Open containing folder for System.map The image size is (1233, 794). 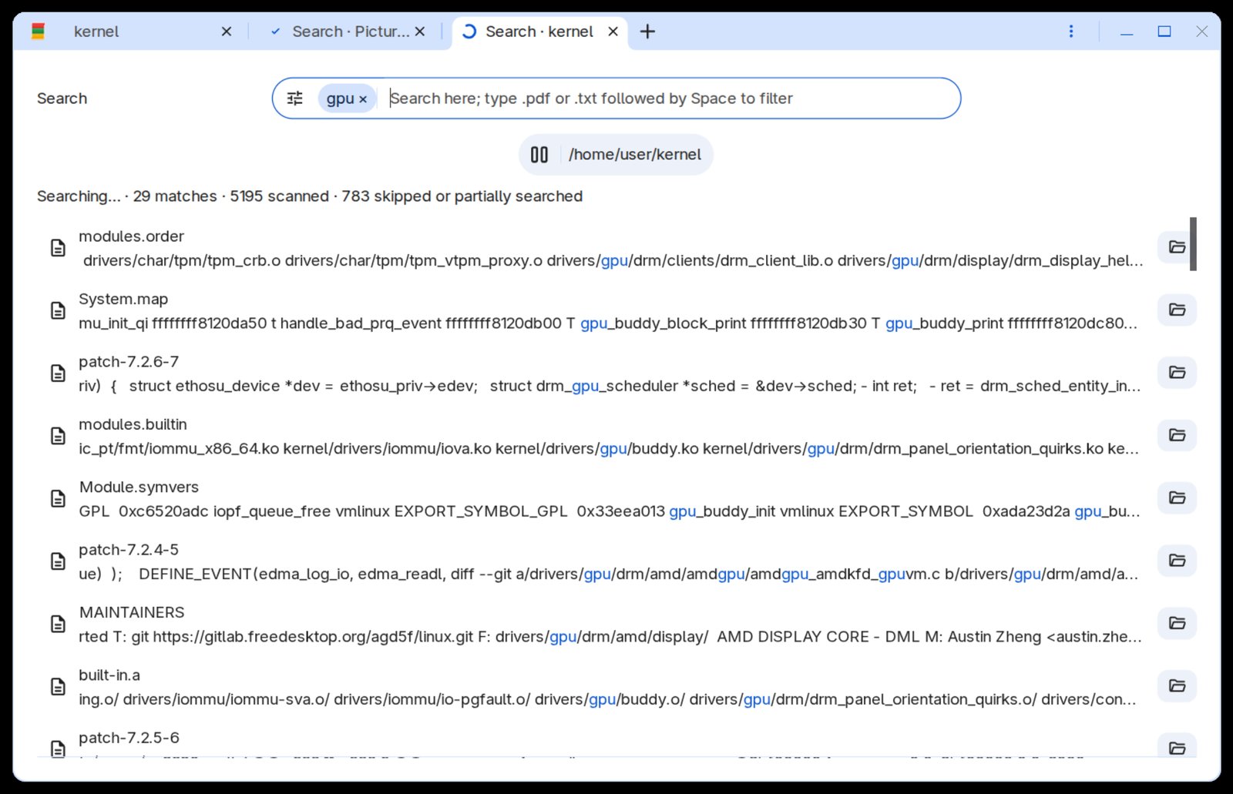tap(1177, 310)
